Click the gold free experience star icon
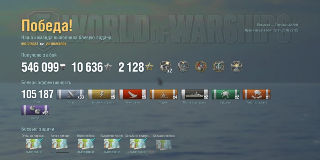The height and width of the screenshot is (160, 320). click(149, 67)
